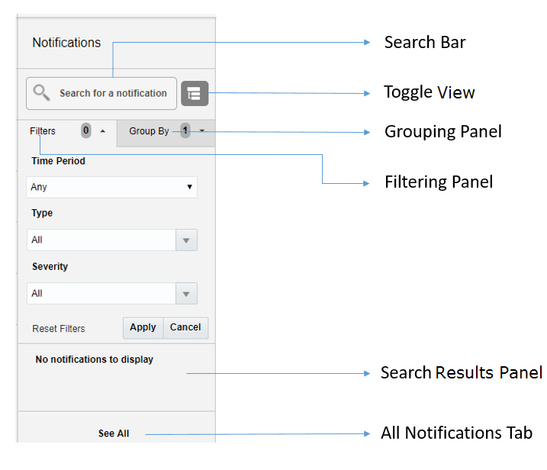Switch to the Group By tab

(x=166, y=133)
